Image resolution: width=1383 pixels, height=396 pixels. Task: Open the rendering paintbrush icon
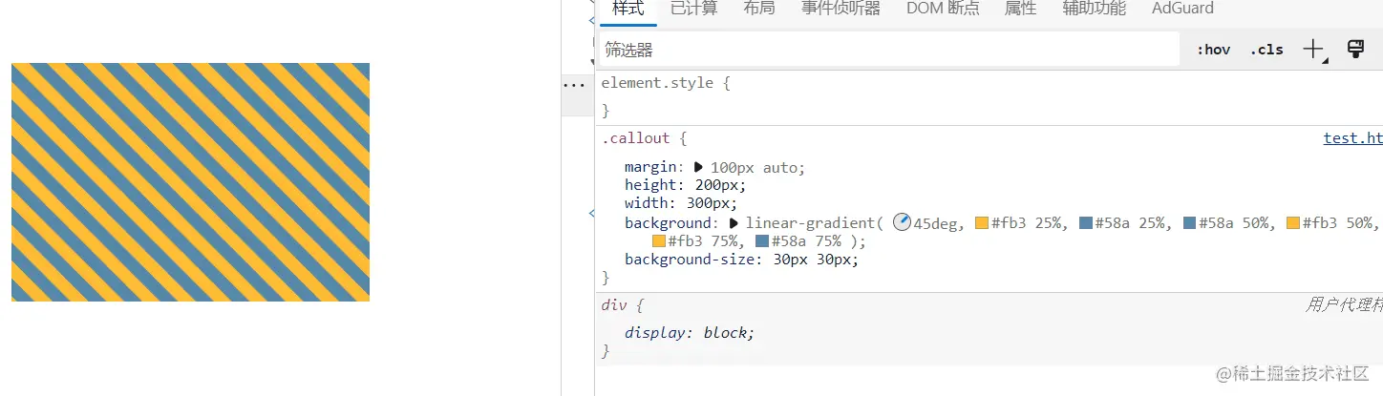(x=1355, y=50)
